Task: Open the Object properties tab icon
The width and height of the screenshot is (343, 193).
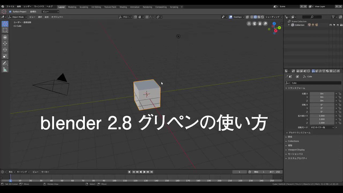Action: 314,71
